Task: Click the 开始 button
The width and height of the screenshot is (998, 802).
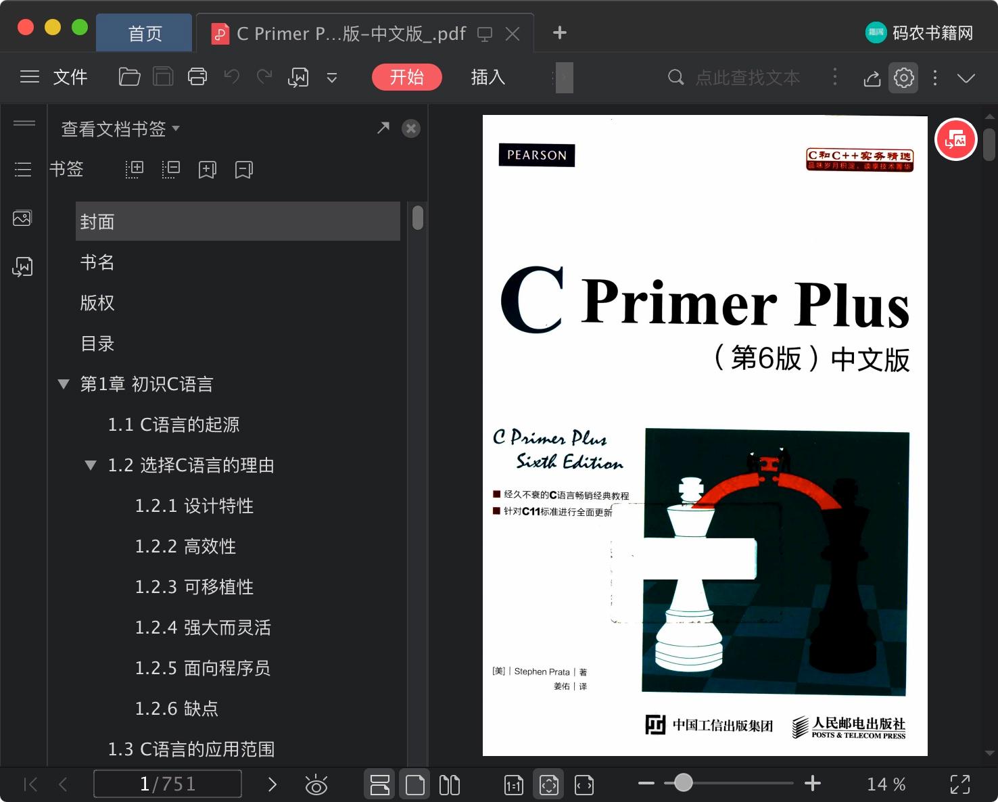Action: click(x=406, y=77)
